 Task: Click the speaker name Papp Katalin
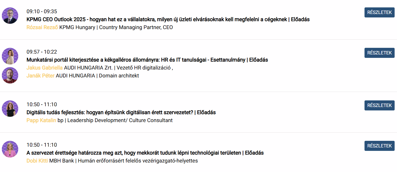pos(41,120)
